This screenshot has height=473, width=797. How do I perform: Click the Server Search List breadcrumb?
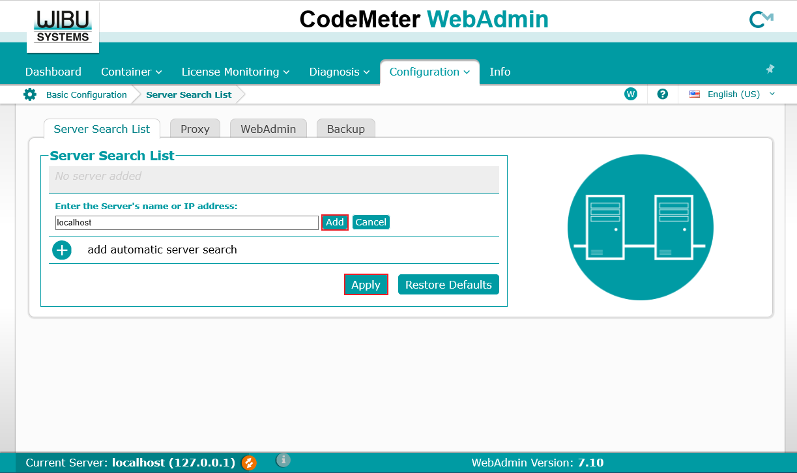[189, 94]
